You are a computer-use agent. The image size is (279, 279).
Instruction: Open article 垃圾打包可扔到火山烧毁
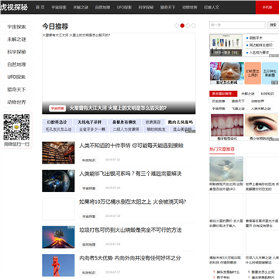tap(130, 230)
